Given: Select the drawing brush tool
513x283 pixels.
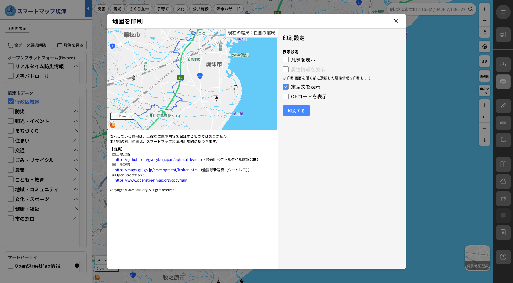Looking at the screenshot, I should click(504, 105).
